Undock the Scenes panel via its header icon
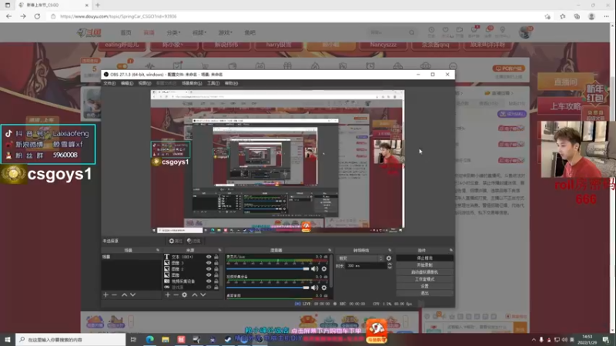Screen dimensions: 616x346 158,251
